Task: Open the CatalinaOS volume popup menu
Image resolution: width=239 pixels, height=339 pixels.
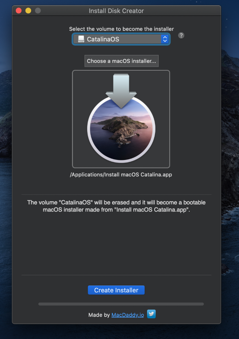Action: (x=121, y=39)
